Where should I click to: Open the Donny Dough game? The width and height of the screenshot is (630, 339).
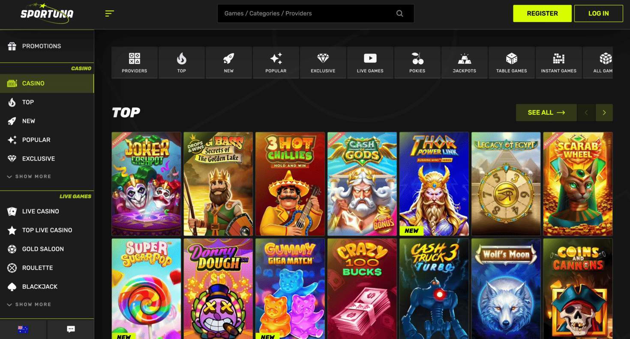click(218, 289)
